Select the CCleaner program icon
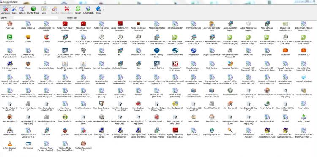The image size is (317, 157). pos(46,37)
